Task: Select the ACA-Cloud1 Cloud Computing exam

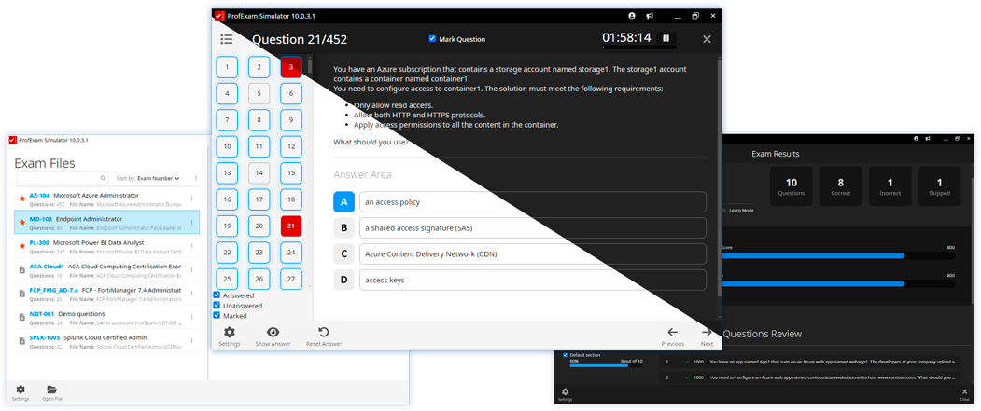Action: coord(107,270)
